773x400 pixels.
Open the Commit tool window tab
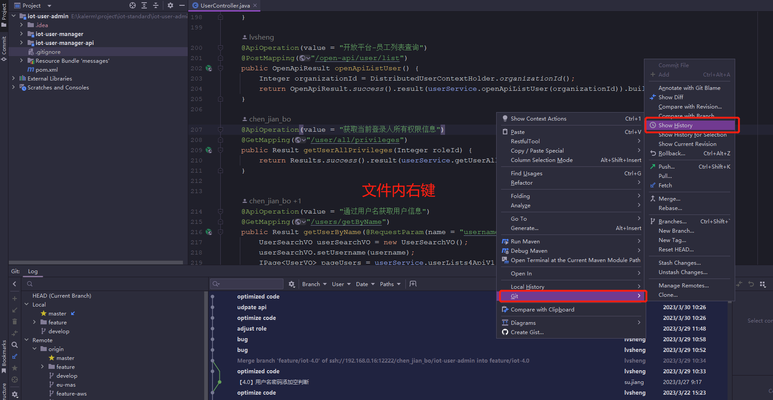click(x=4, y=48)
